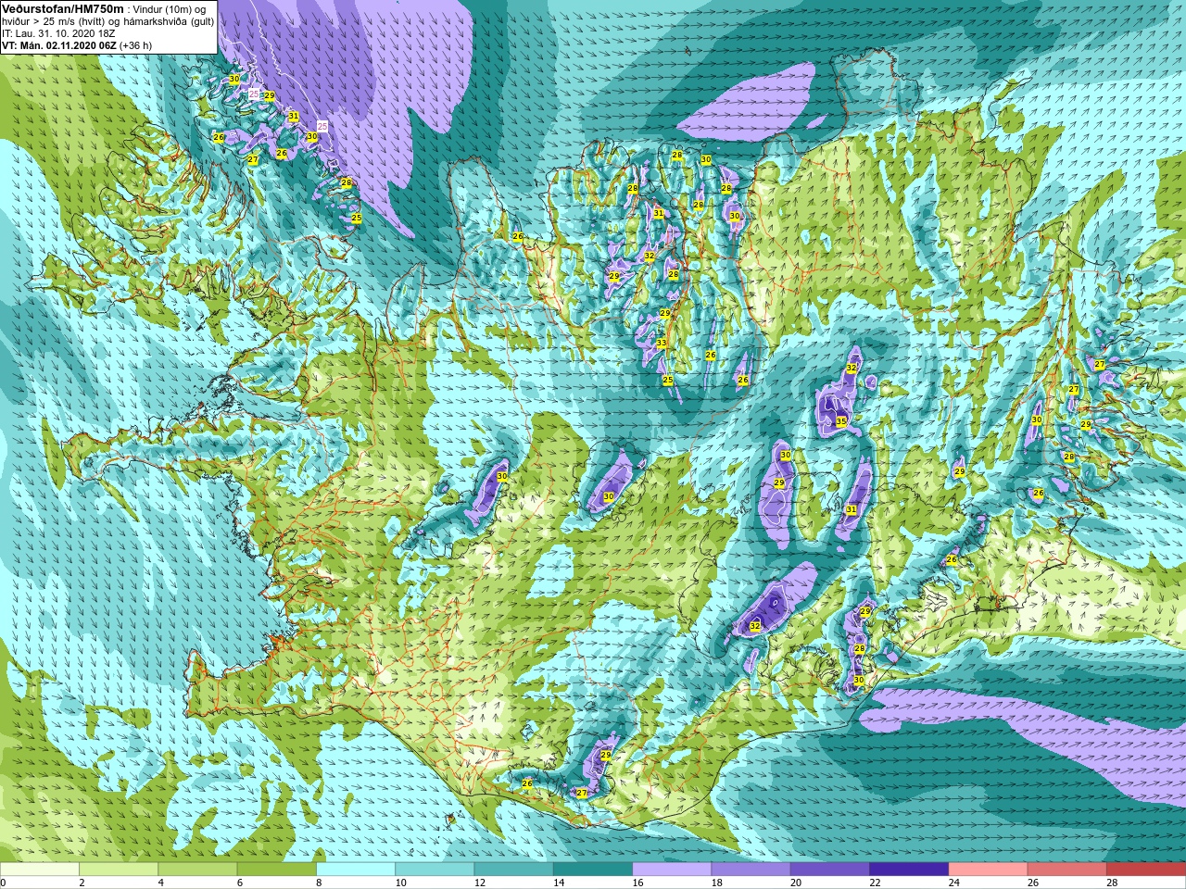Pick the 14–16 m/s dark teal legend swatch
Image resolution: width=1186 pixels, height=889 pixels.
tap(593, 870)
